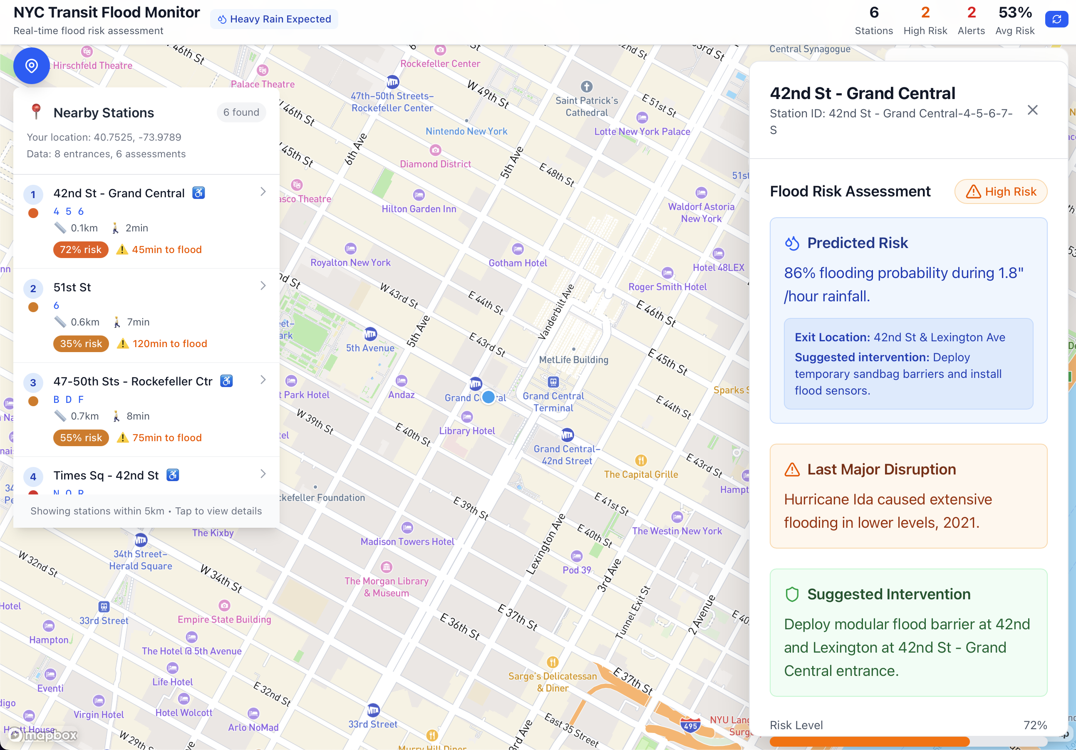The height and width of the screenshot is (750, 1076).
Task: Click the 72% risk pill for Grand Central
Action: [x=81, y=250]
